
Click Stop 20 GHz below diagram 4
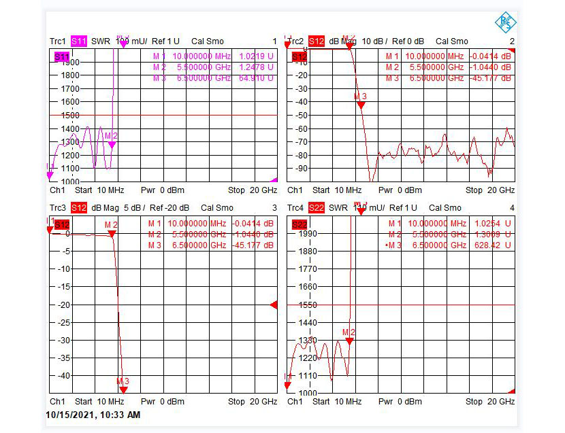(x=490, y=401)
